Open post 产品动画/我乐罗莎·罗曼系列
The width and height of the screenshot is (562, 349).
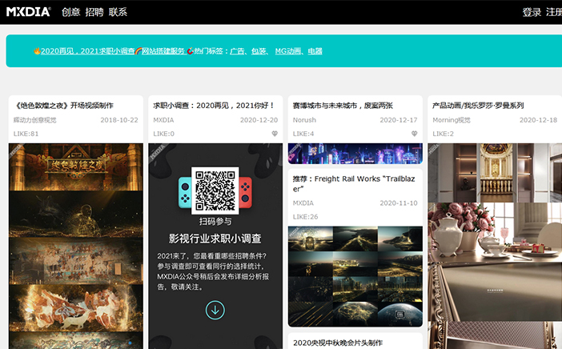pyautogui.click(x=478, y=106)
